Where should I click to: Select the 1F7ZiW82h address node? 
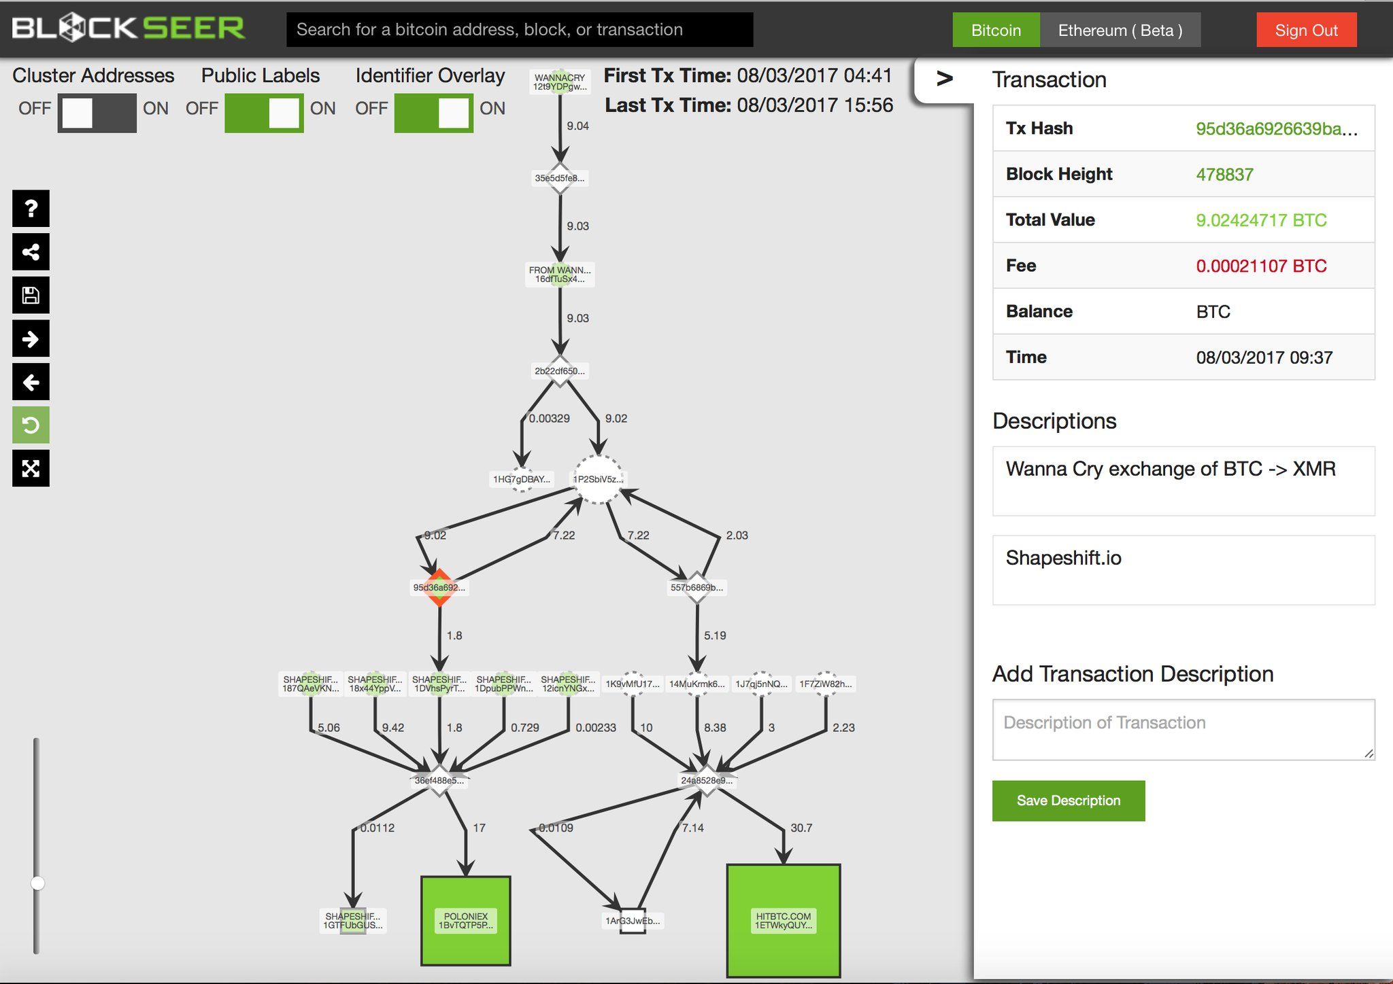coord(825,684)
